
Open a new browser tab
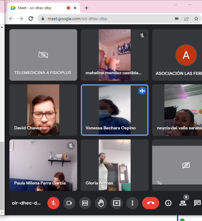87,8
